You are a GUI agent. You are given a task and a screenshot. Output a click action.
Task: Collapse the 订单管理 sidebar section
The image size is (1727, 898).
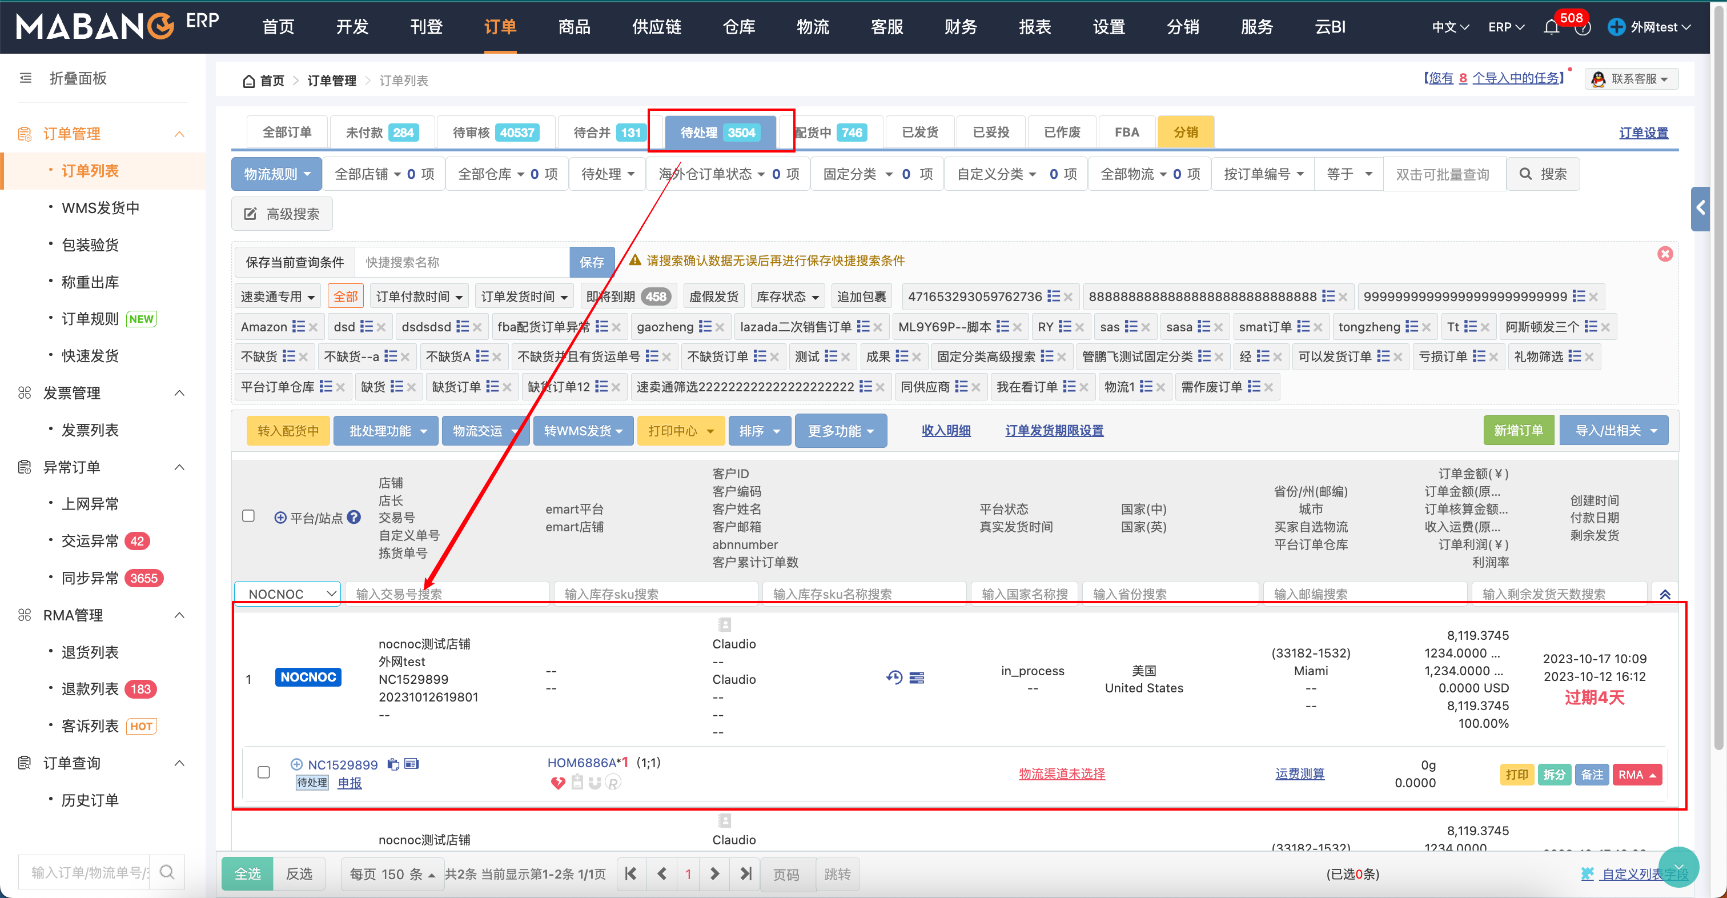pos(180,134)
